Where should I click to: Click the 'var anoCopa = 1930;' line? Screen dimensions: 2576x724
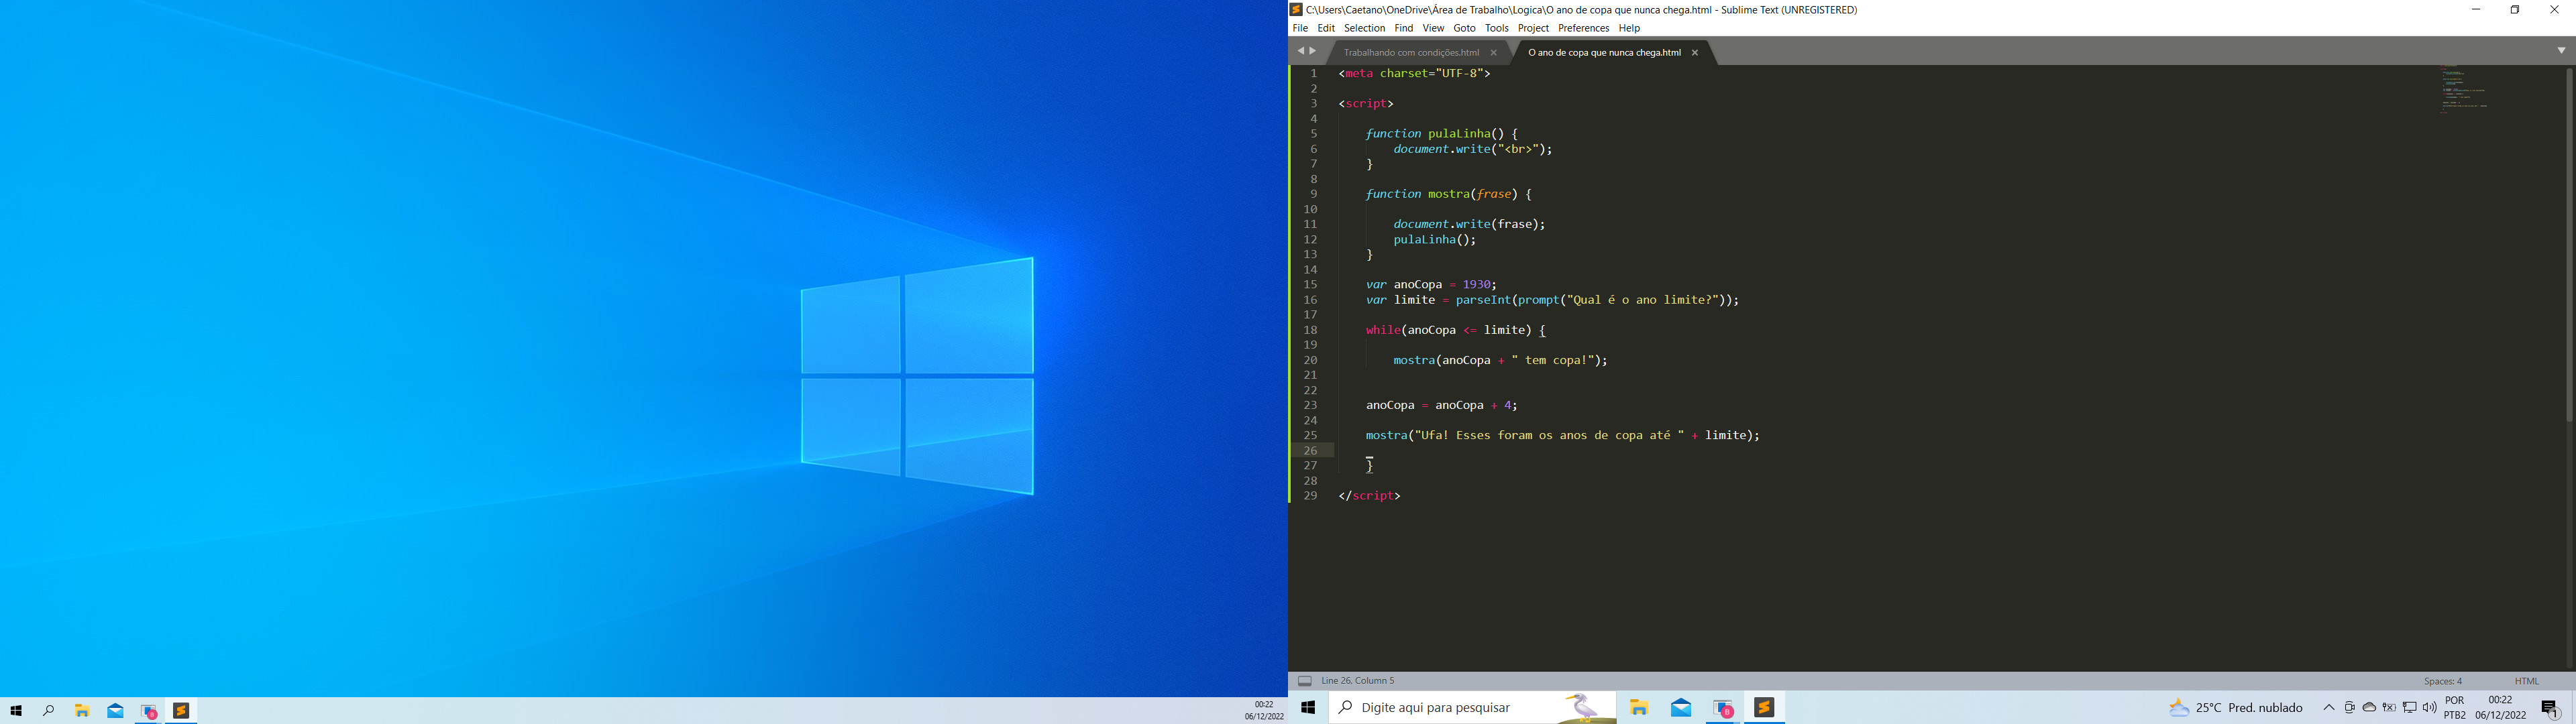tap(1431, 285)
